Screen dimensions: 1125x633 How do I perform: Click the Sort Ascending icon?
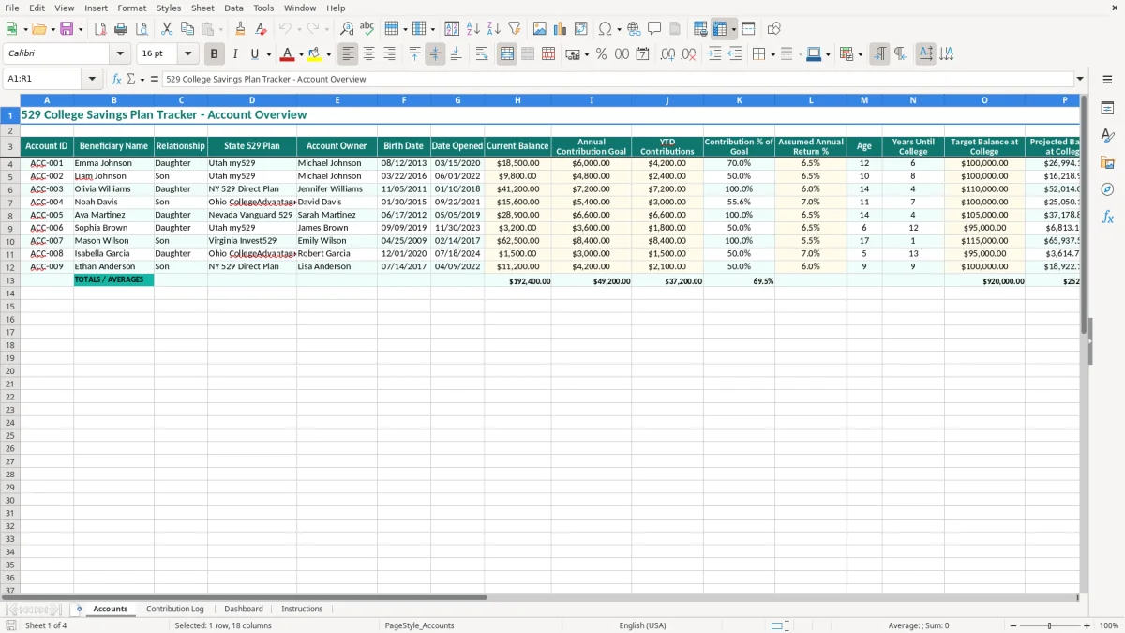click(x=473, y=29)
